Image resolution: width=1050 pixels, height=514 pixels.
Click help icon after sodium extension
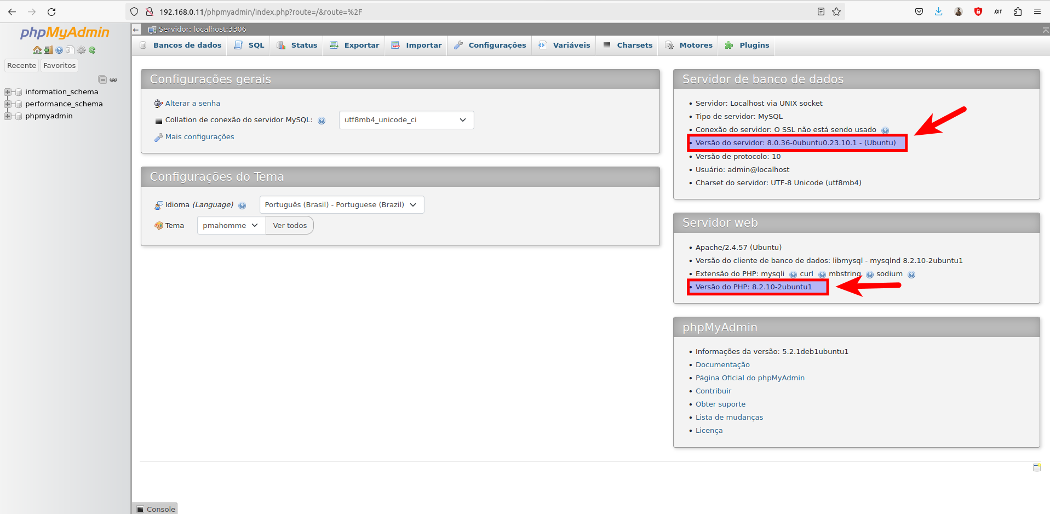click(911, 275)
